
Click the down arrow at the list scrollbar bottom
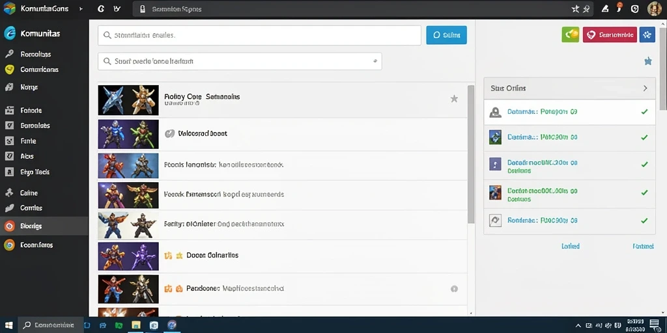471,313
